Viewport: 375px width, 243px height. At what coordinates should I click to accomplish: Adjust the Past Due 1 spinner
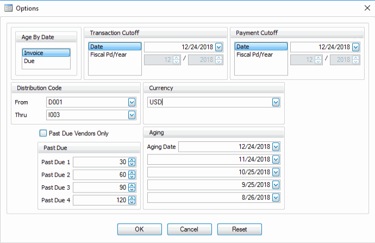(132, 161)
